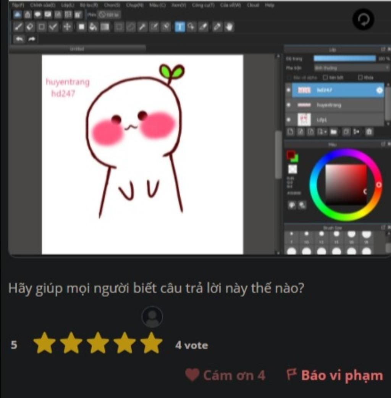
Task: Click the Delete layer trash icon
Action: (369, 132)
